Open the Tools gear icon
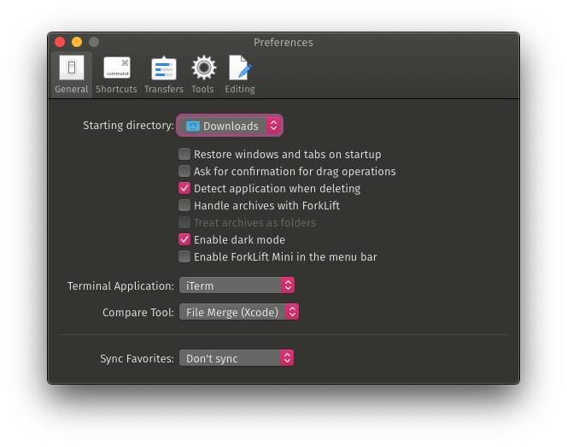Viewport: 567px width, 447px height. (203, 68)
